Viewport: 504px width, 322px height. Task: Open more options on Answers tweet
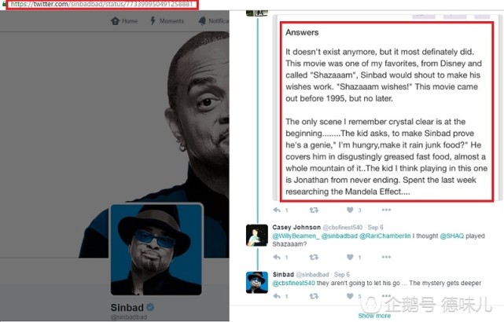tap(386, 210)
